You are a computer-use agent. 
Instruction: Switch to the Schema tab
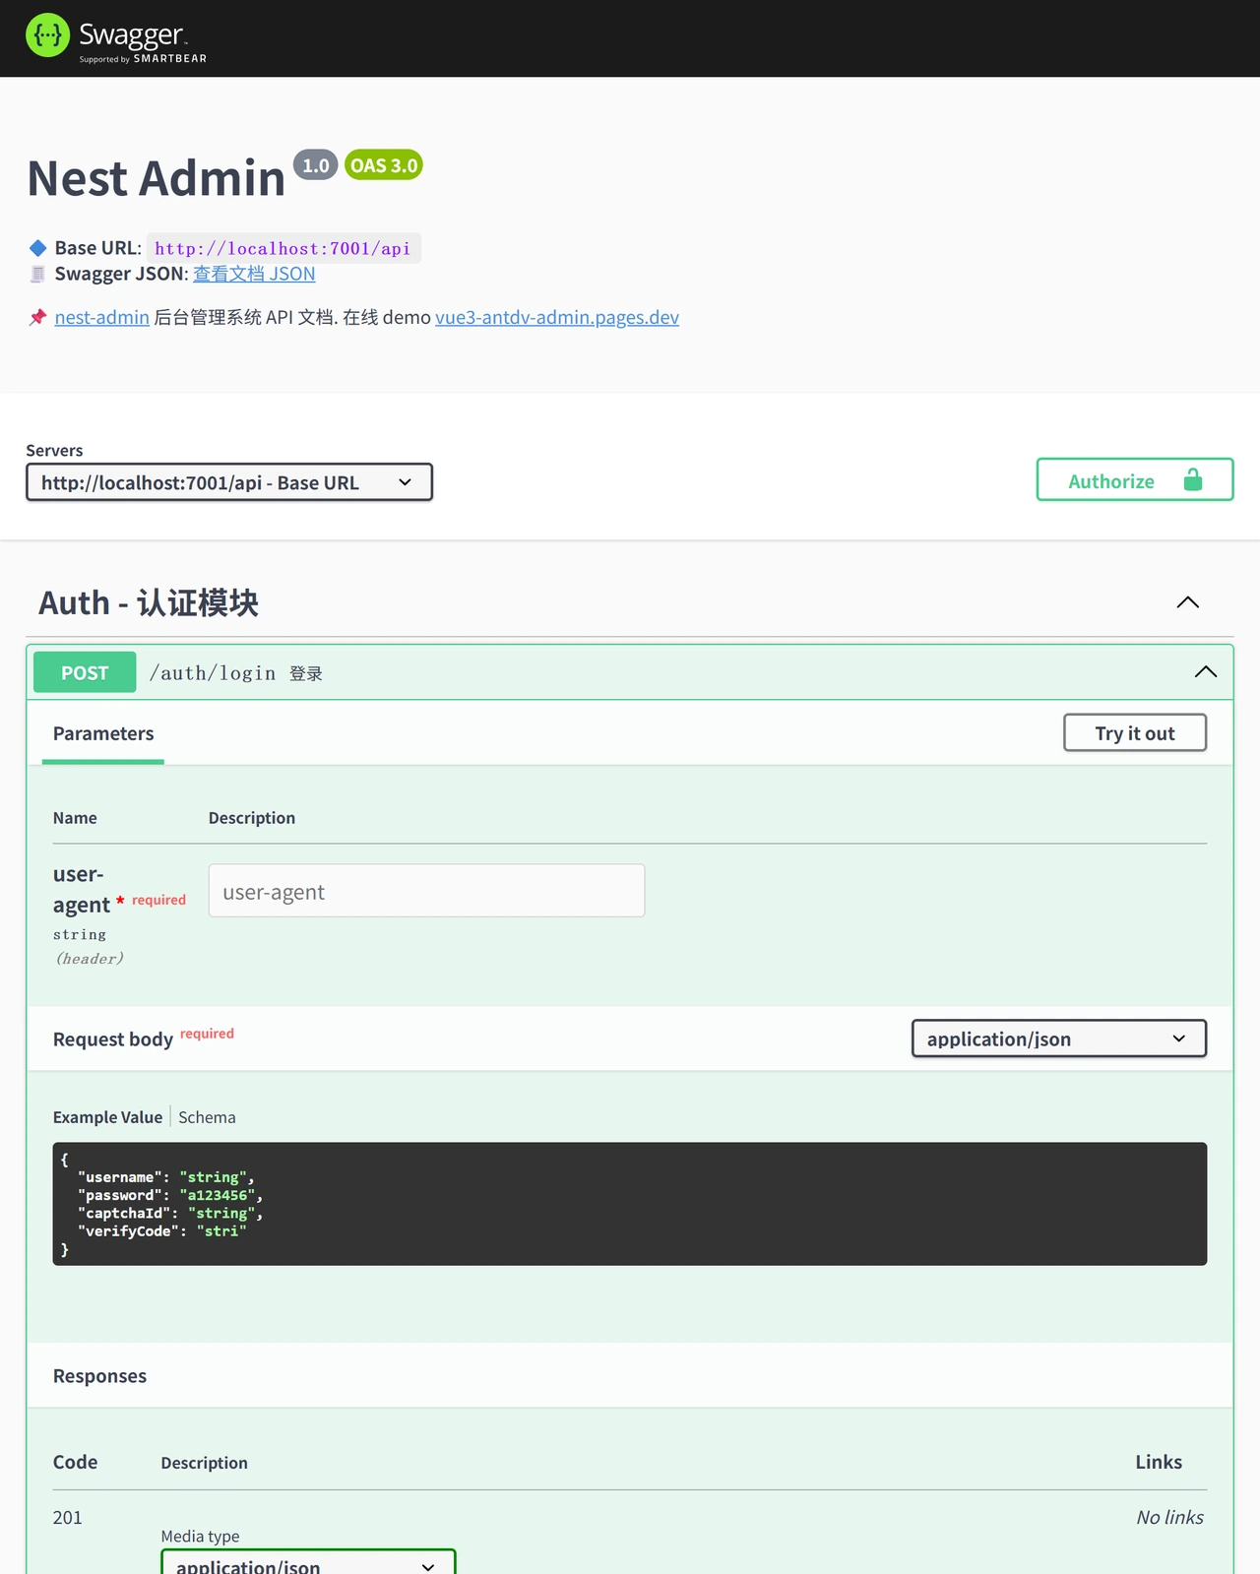[x=207, y=1117]
